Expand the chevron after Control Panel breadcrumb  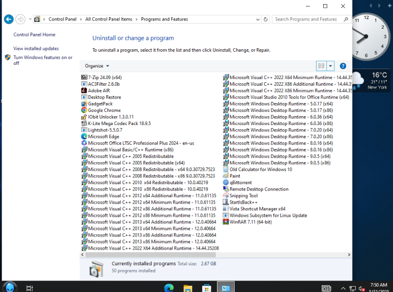pos(81,19)
